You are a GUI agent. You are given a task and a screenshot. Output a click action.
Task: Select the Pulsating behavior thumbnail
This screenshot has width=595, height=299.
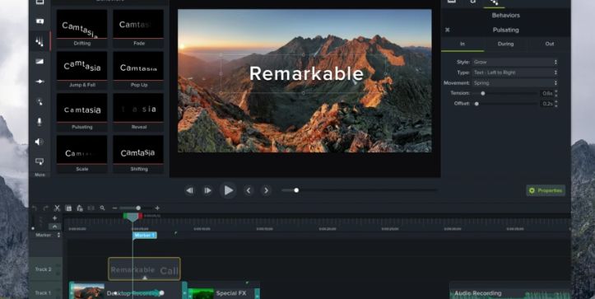tap(82, 112)
